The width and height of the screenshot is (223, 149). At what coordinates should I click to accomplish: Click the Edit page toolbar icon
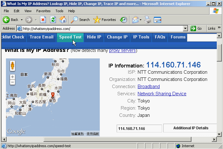(x=157, y=20)
